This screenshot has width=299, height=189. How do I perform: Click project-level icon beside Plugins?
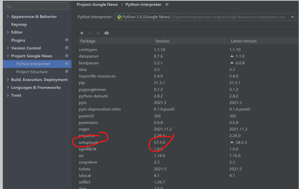point(67,40)
